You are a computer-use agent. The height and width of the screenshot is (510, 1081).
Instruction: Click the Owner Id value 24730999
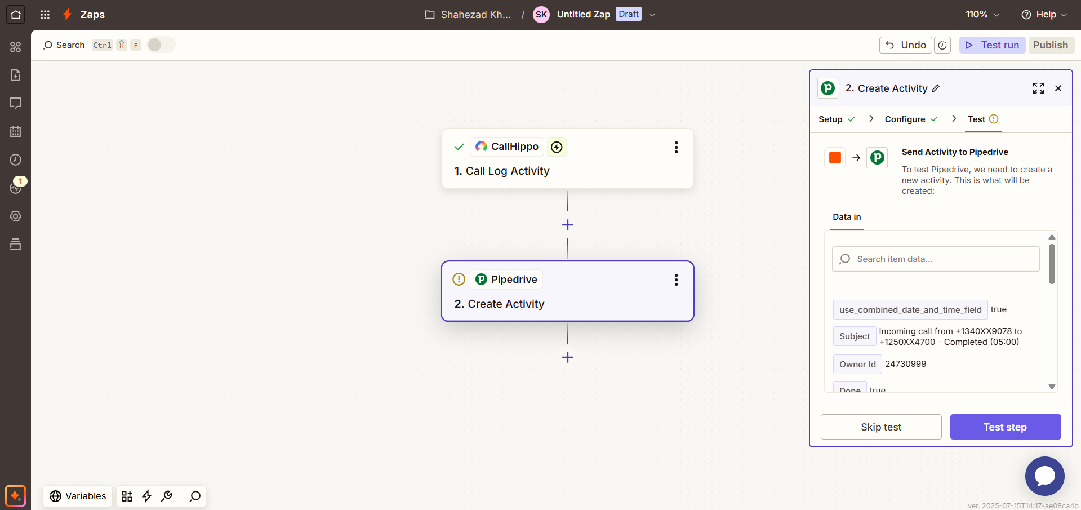[905, 364]
